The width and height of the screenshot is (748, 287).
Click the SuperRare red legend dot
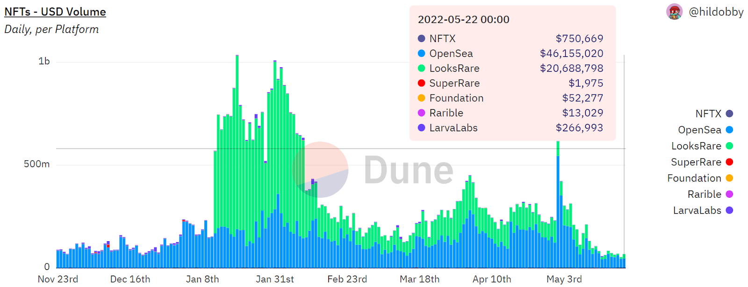point(729,162)
